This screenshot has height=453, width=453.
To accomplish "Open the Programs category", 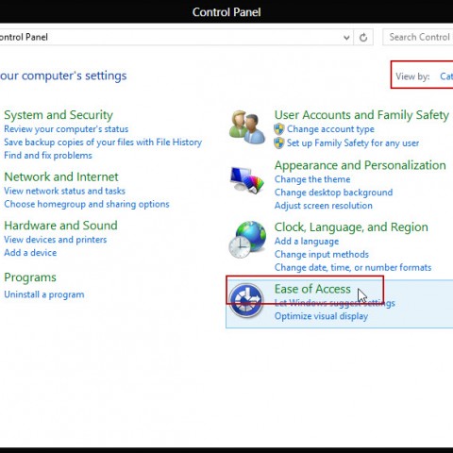I will click(x=30, y=277).
